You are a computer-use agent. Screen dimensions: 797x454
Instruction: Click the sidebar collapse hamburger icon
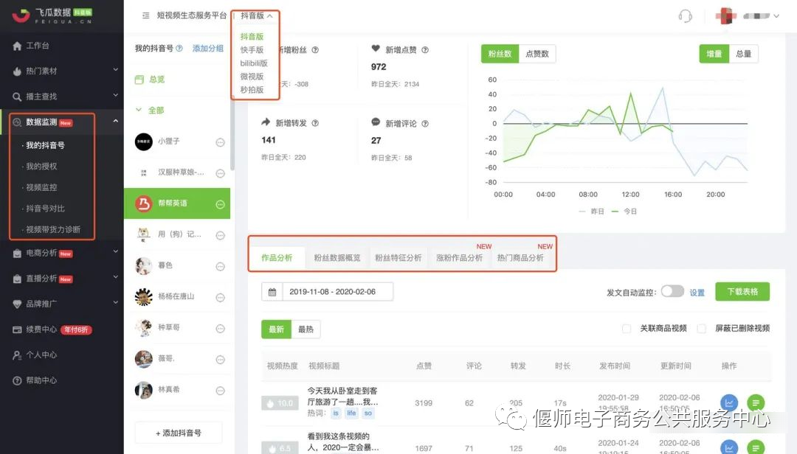[x=146, y=15]
